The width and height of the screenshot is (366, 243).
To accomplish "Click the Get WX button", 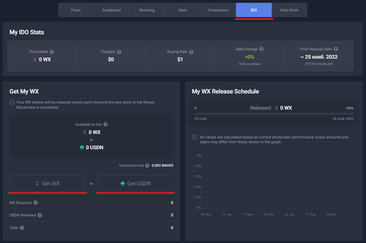I will click(47, 183).
